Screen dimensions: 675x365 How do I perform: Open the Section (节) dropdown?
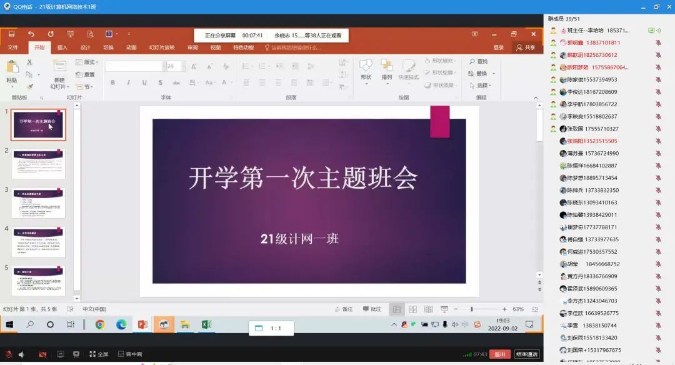84,86
